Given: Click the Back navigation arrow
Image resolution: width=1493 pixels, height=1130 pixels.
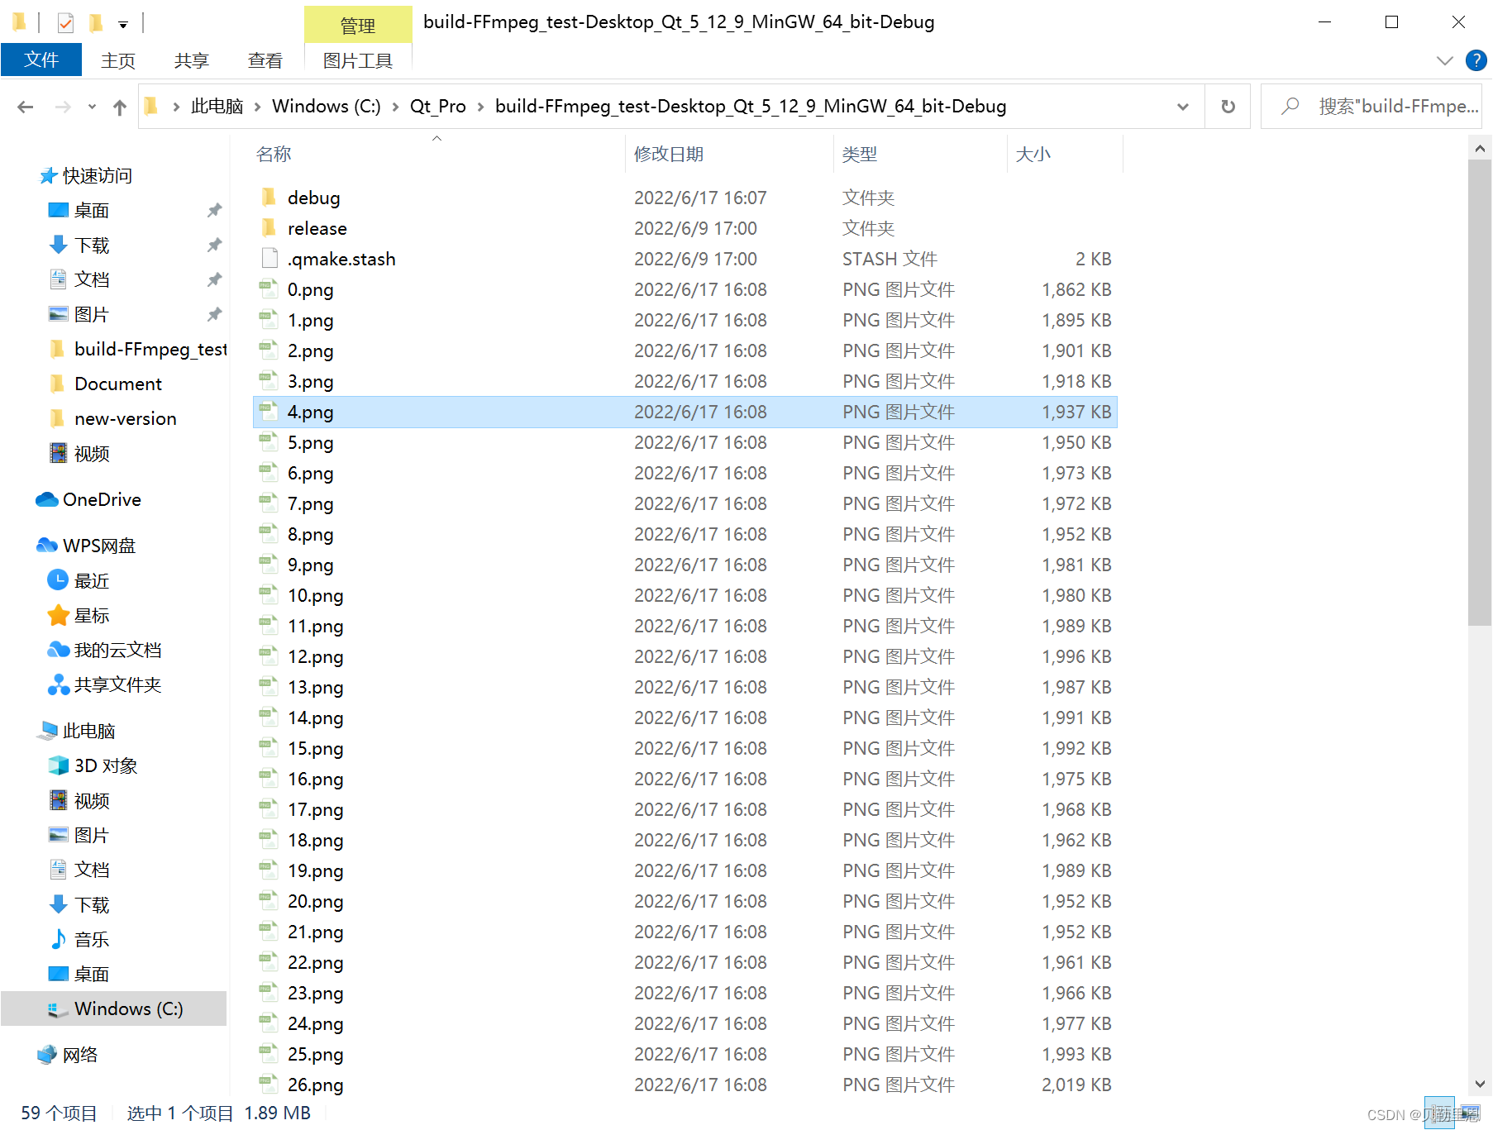Looking at the screenshot, I should pyautogui.click(x=26, y=107).
